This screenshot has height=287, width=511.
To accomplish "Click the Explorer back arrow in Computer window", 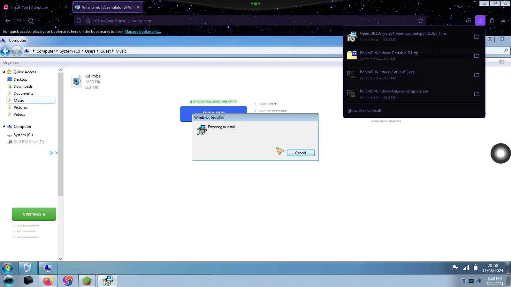I will [x=5, y=51].
